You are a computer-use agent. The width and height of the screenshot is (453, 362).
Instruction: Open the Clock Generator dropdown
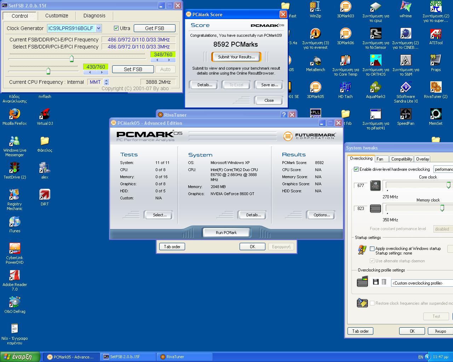(x=99, y=28)
